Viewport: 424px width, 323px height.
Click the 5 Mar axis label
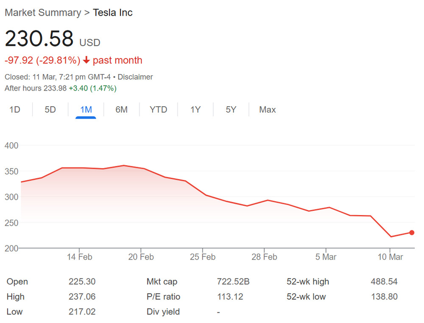coord(326,257)
